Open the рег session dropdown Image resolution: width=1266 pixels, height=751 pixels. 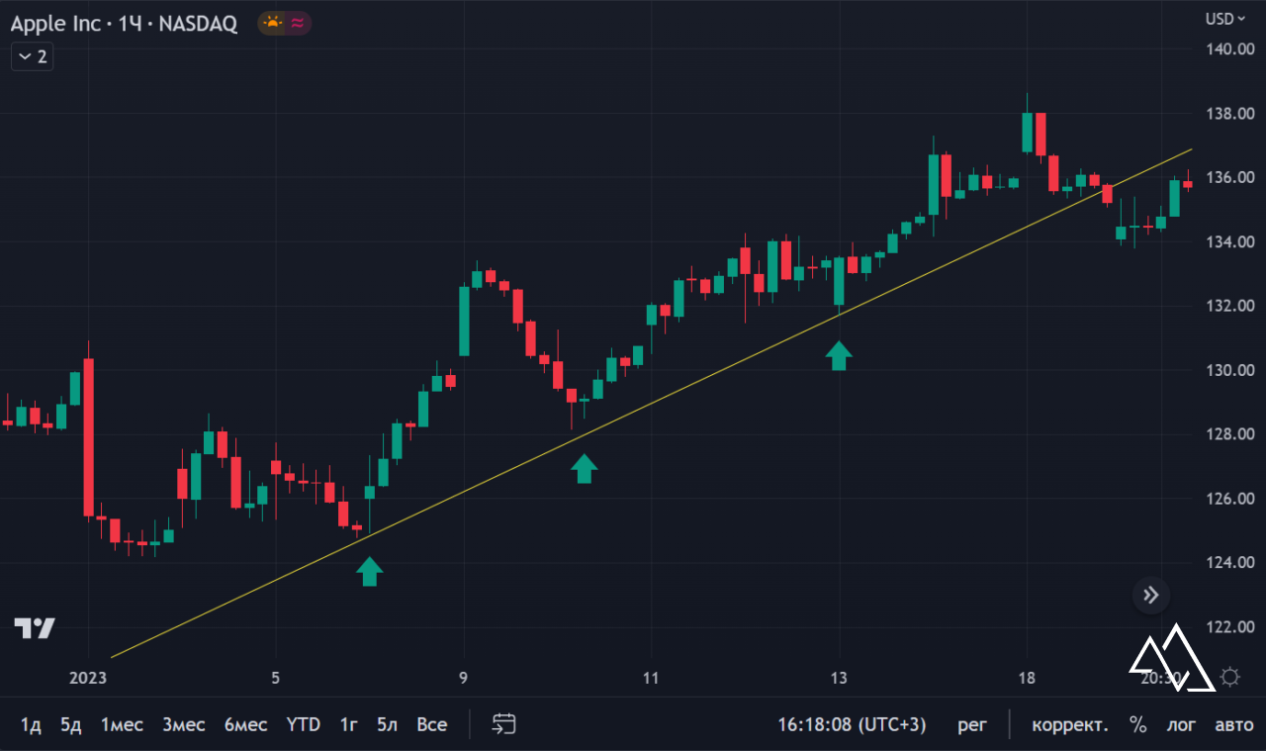[x=972, y=724]
